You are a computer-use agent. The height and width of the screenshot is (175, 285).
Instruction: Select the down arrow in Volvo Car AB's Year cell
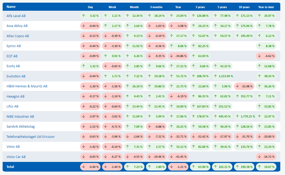tap(171, 157)
